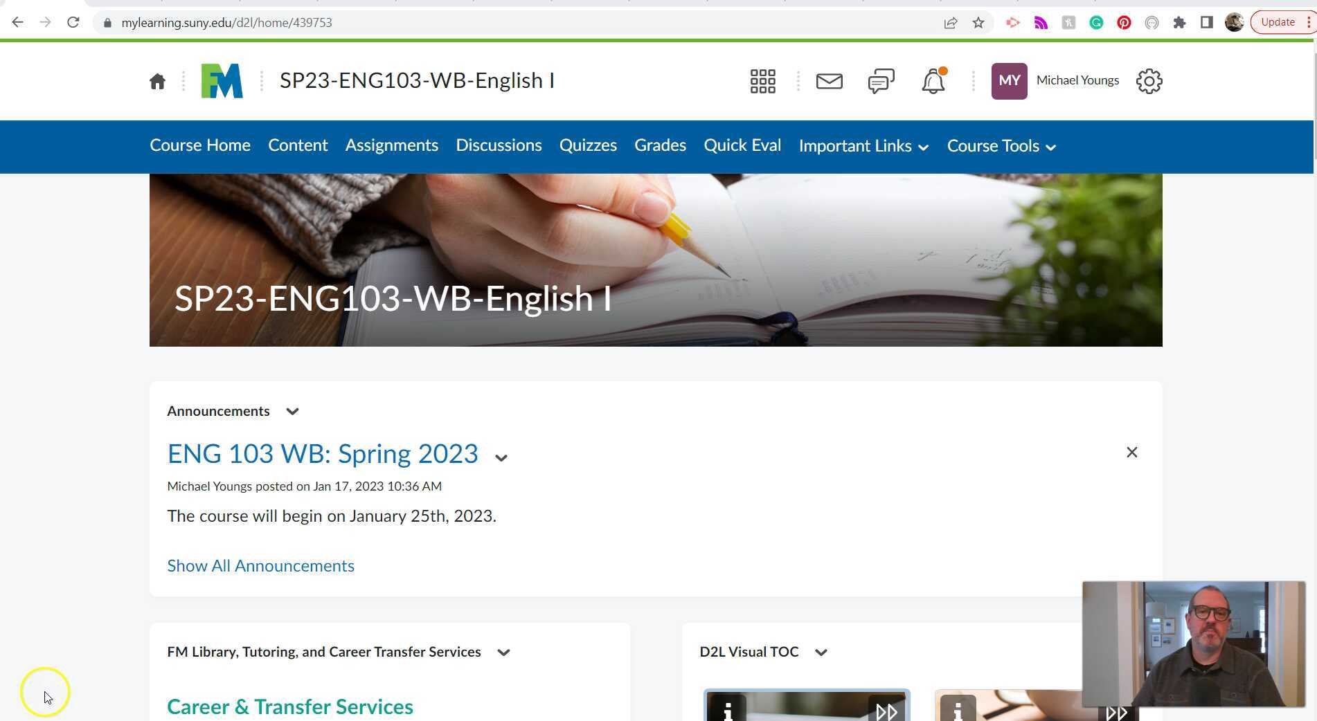Click the Pinterest browser extension icon

tap(1124, 22)
